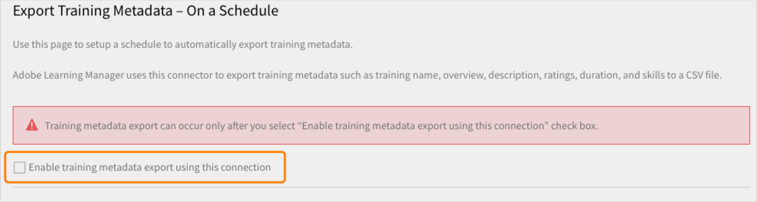Image resolution: width=757 pixels, height=202 pixels.
Task: Click the 'Export Training Metadata' page heading
Action: 93,11
